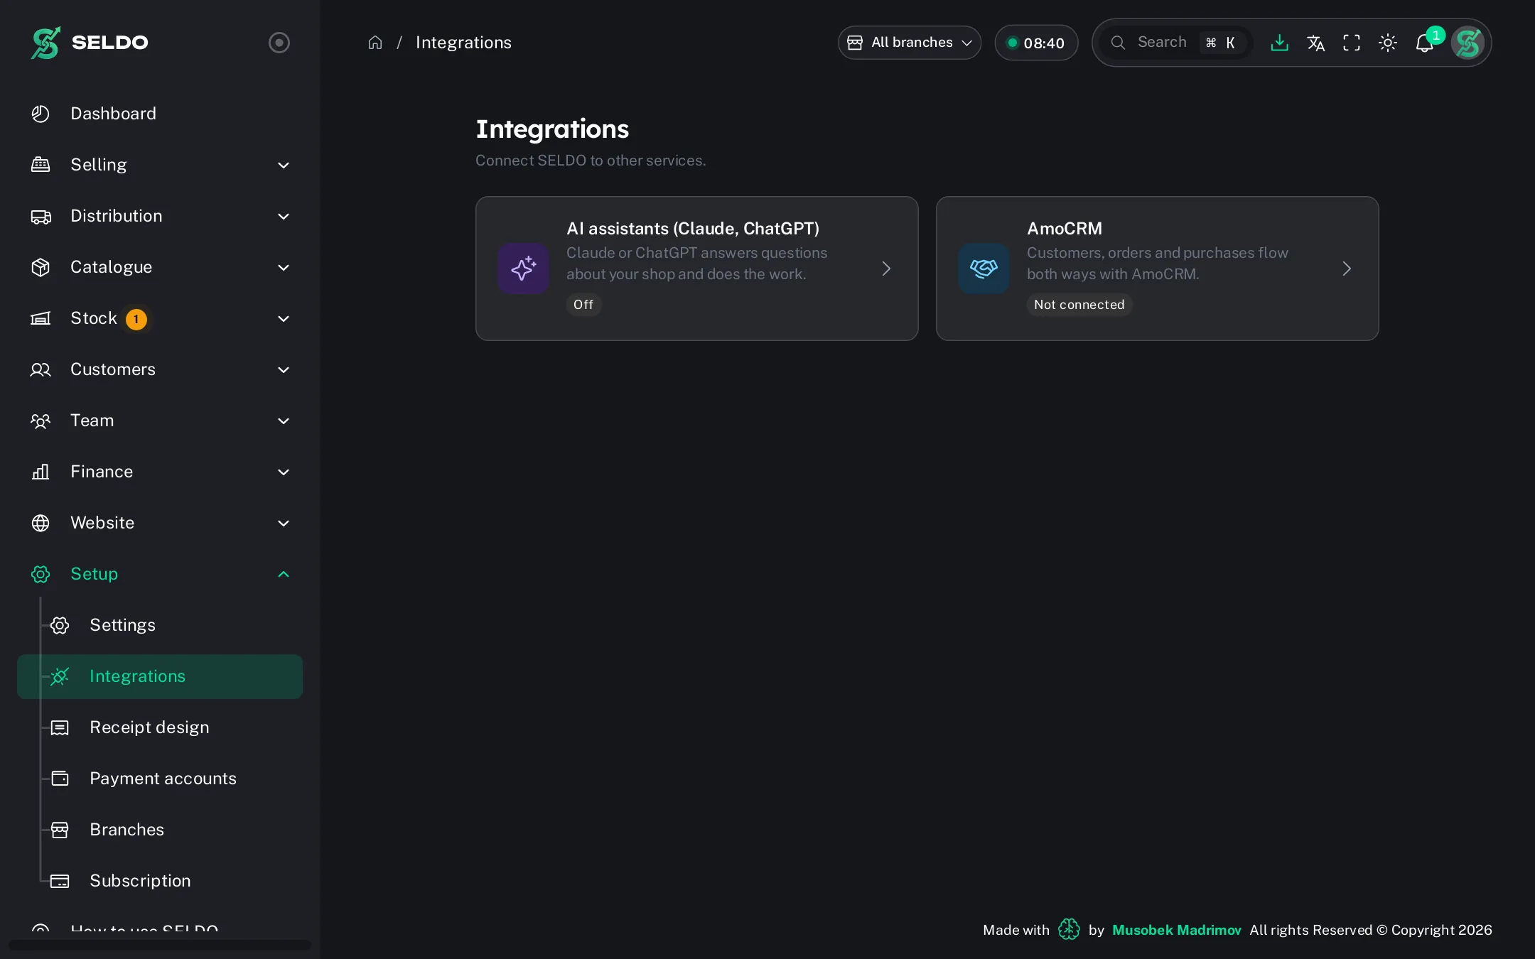Click the "Off" status label
Viewport: 1535px width, 959px height.
(583, 305)
